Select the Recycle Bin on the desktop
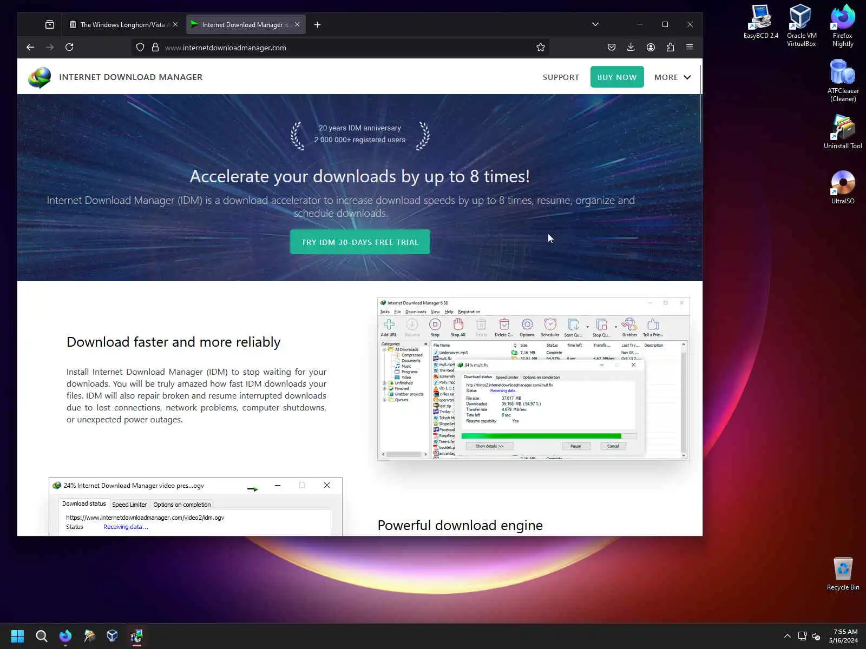The height and width of the screenshot is (649, 866). coord(843,574)
